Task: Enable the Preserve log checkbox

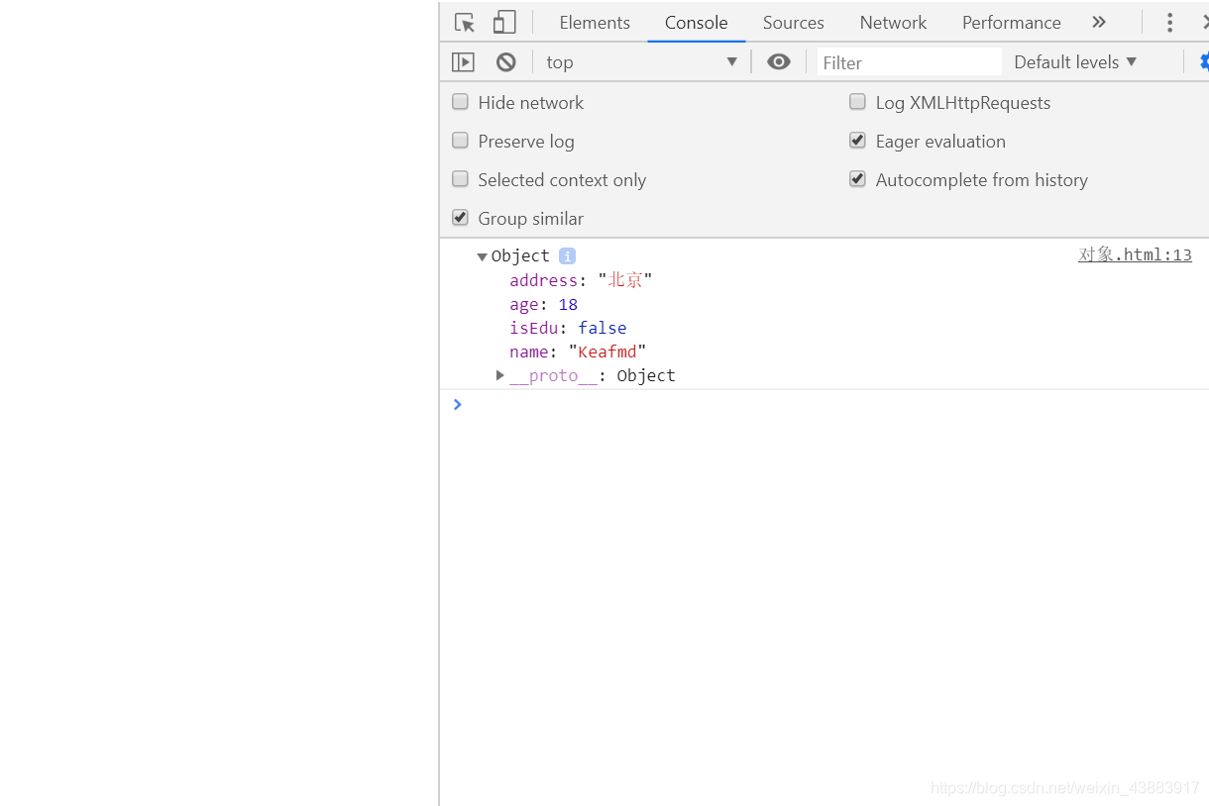Action: click(460, 141)
